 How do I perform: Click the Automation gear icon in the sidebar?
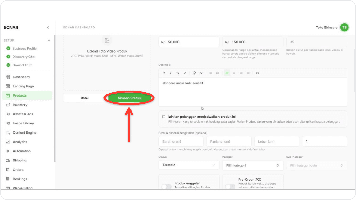8,151
